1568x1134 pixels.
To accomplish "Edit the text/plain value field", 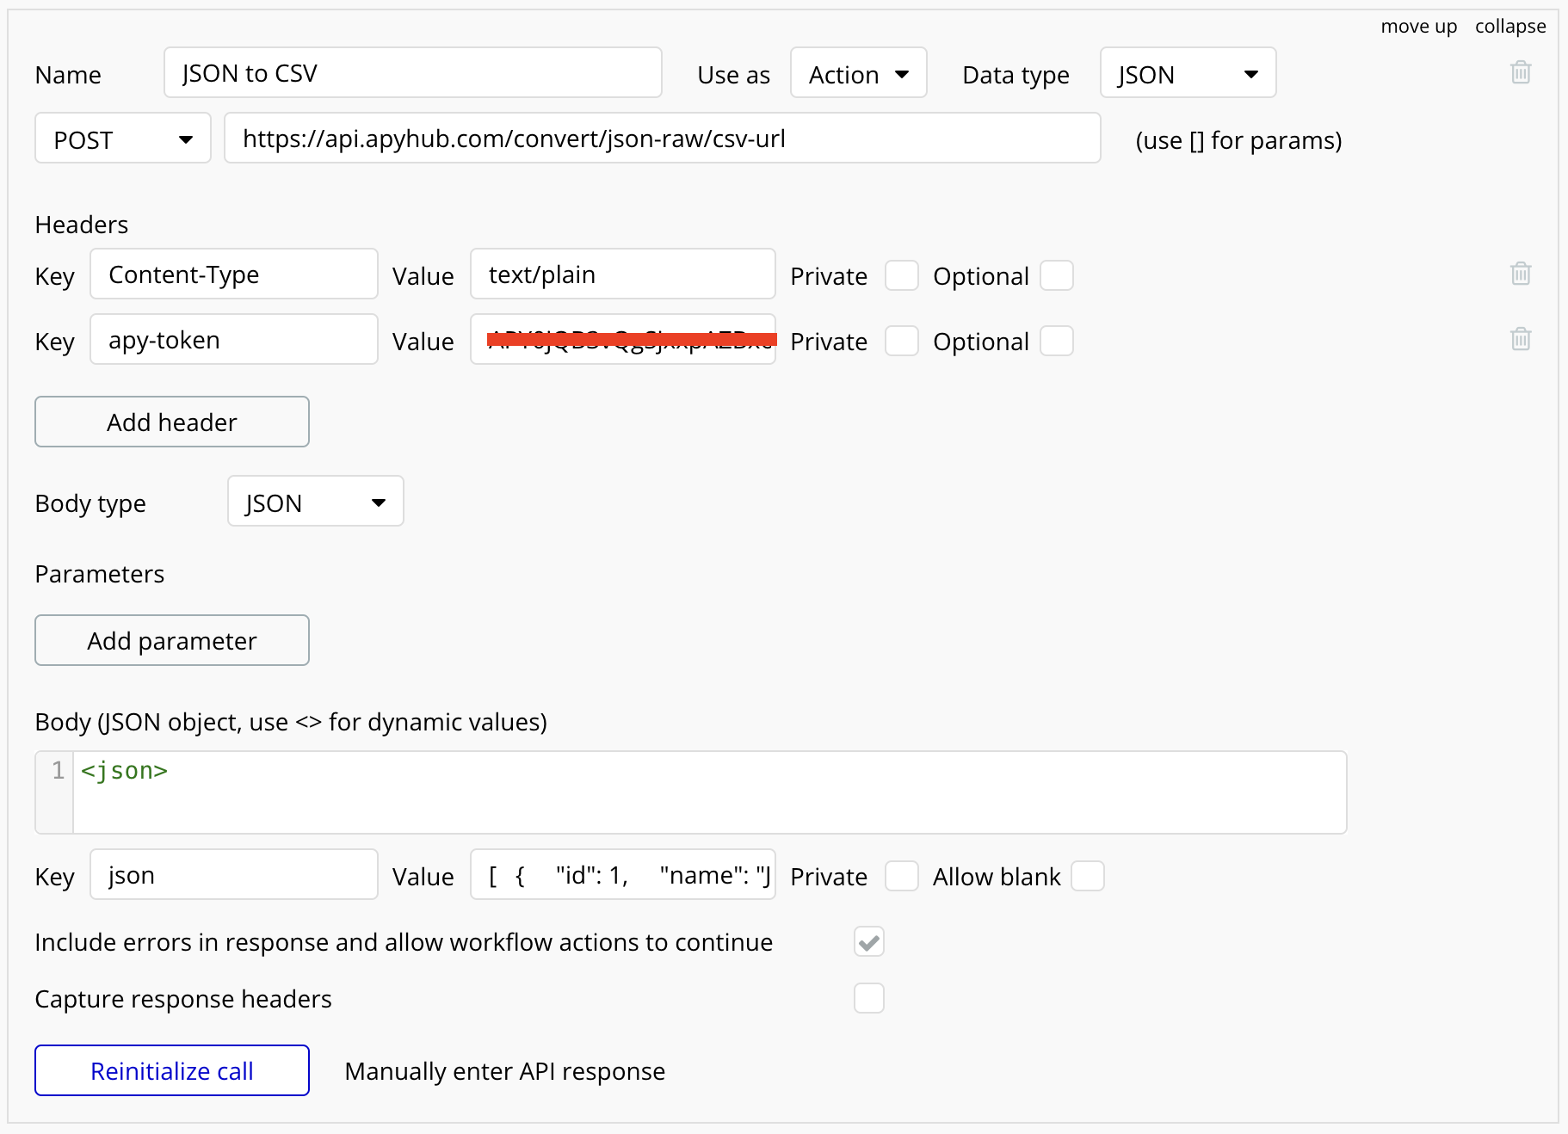I will click(x=623, y=274).
